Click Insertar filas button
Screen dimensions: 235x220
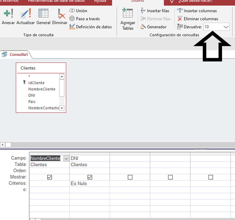click(x=155, y=11)
